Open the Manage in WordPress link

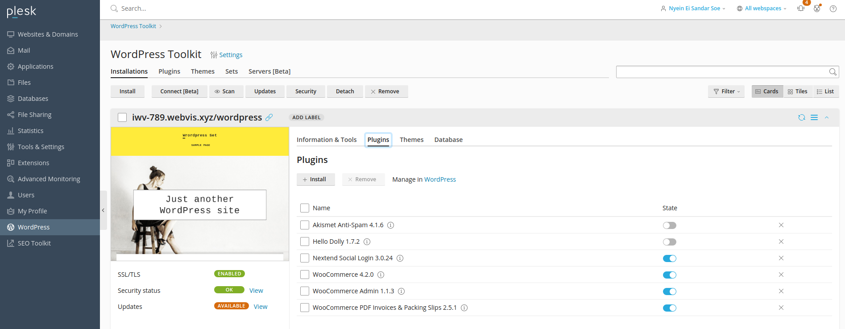click(440, 179)
